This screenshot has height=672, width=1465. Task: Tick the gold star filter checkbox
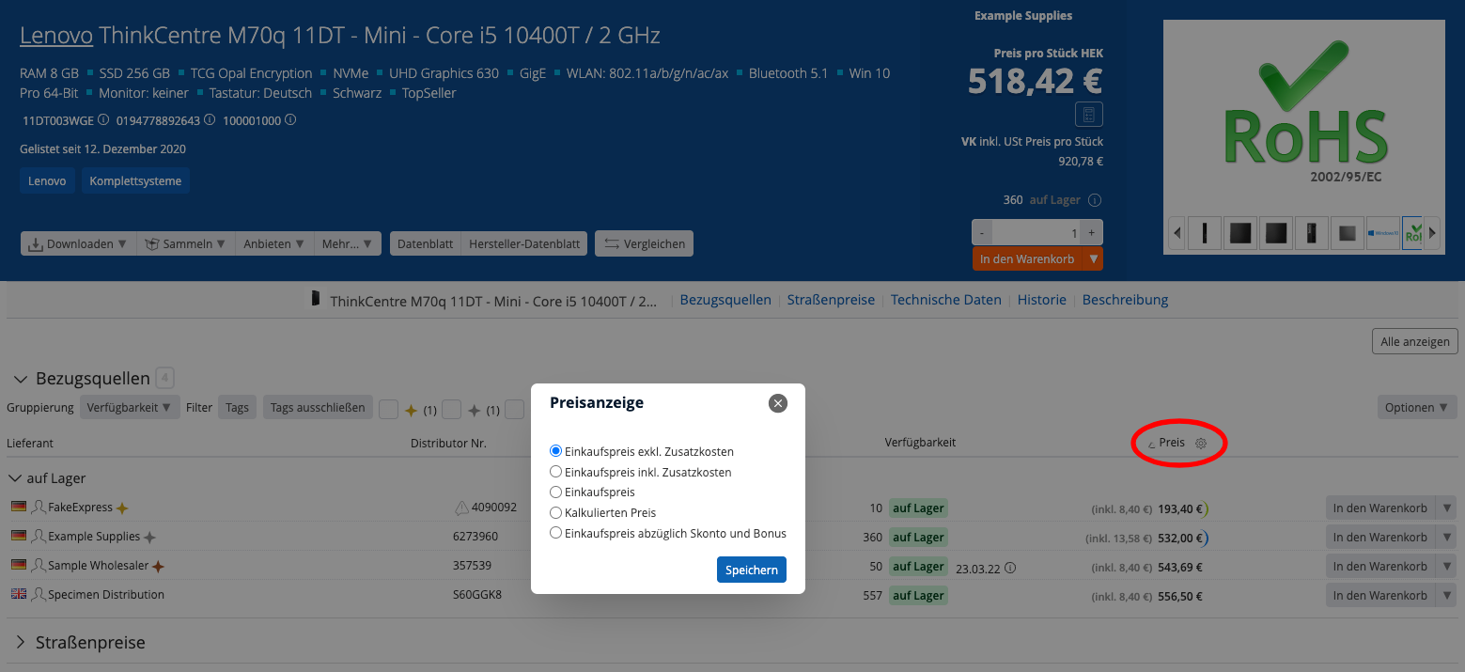pyautogui.click(x=388, y=409)
